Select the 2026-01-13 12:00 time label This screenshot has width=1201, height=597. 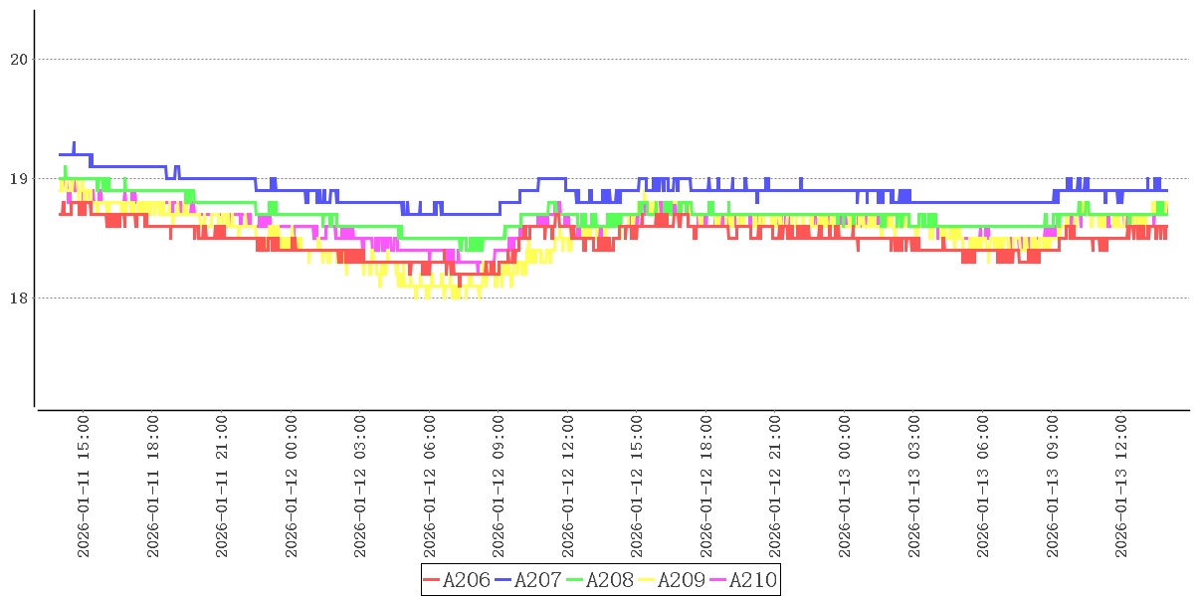point(1122,487)
